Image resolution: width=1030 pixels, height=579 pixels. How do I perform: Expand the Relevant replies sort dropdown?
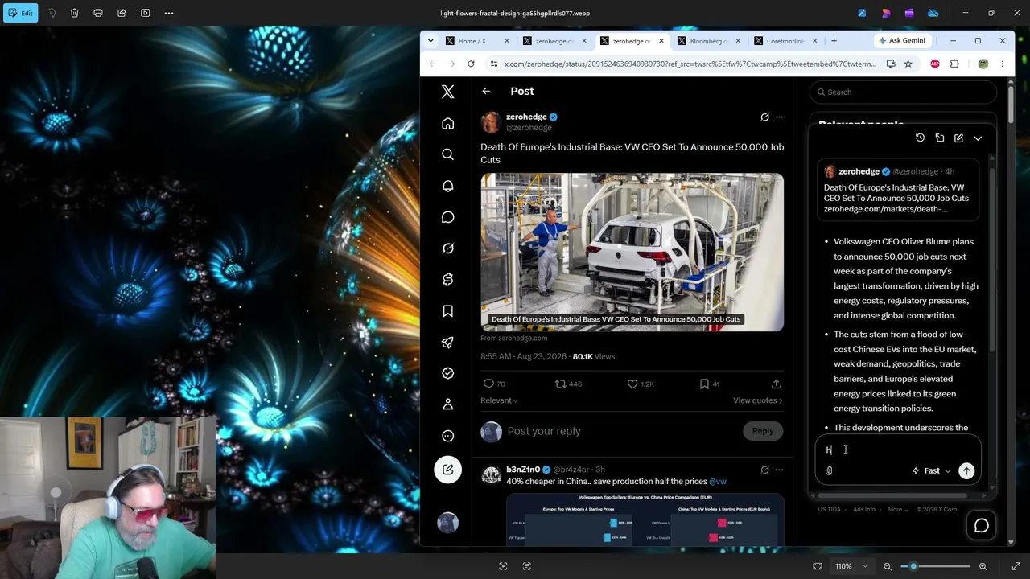click(x=500, y=400)
